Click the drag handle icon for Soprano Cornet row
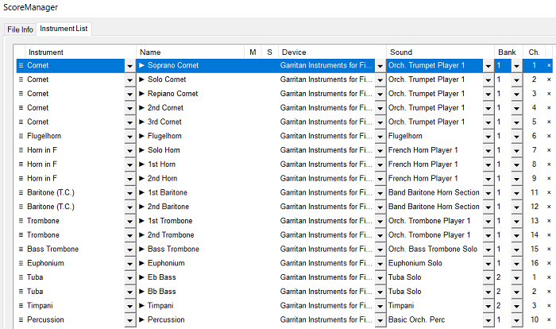This screenshot has width=556, height=329. (21, 65)
